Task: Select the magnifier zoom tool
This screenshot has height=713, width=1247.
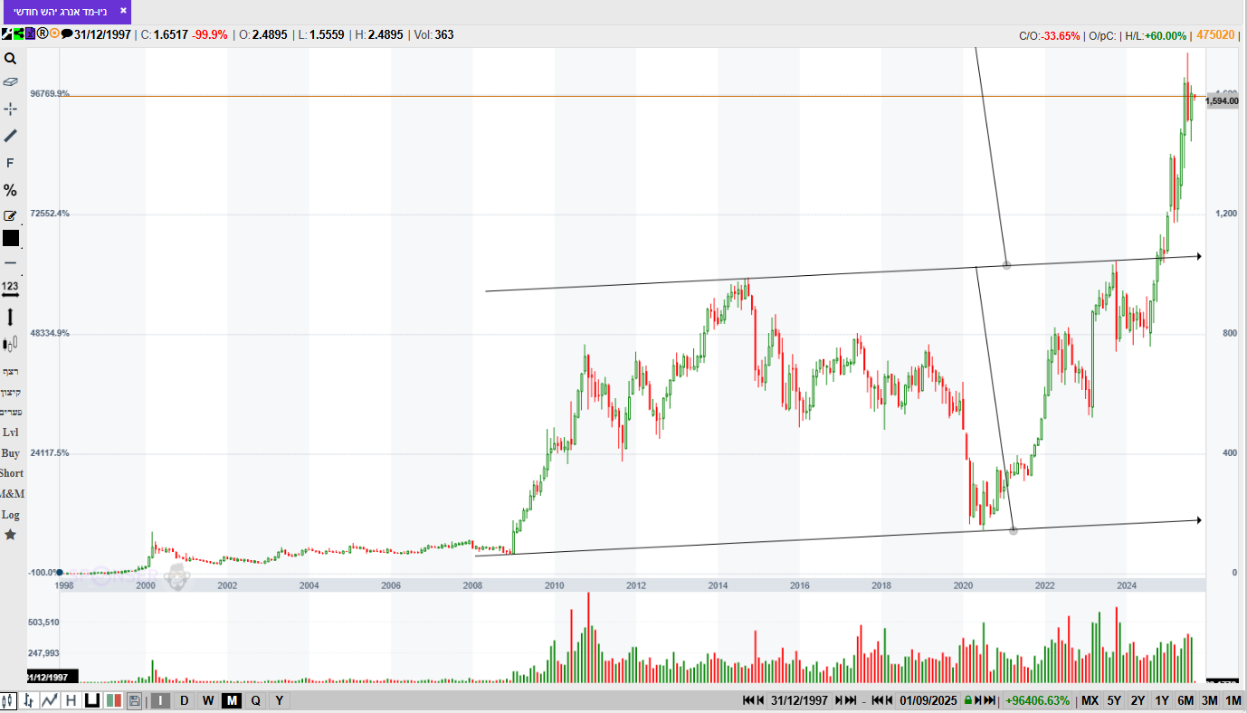Action: (x=11, y=59)
